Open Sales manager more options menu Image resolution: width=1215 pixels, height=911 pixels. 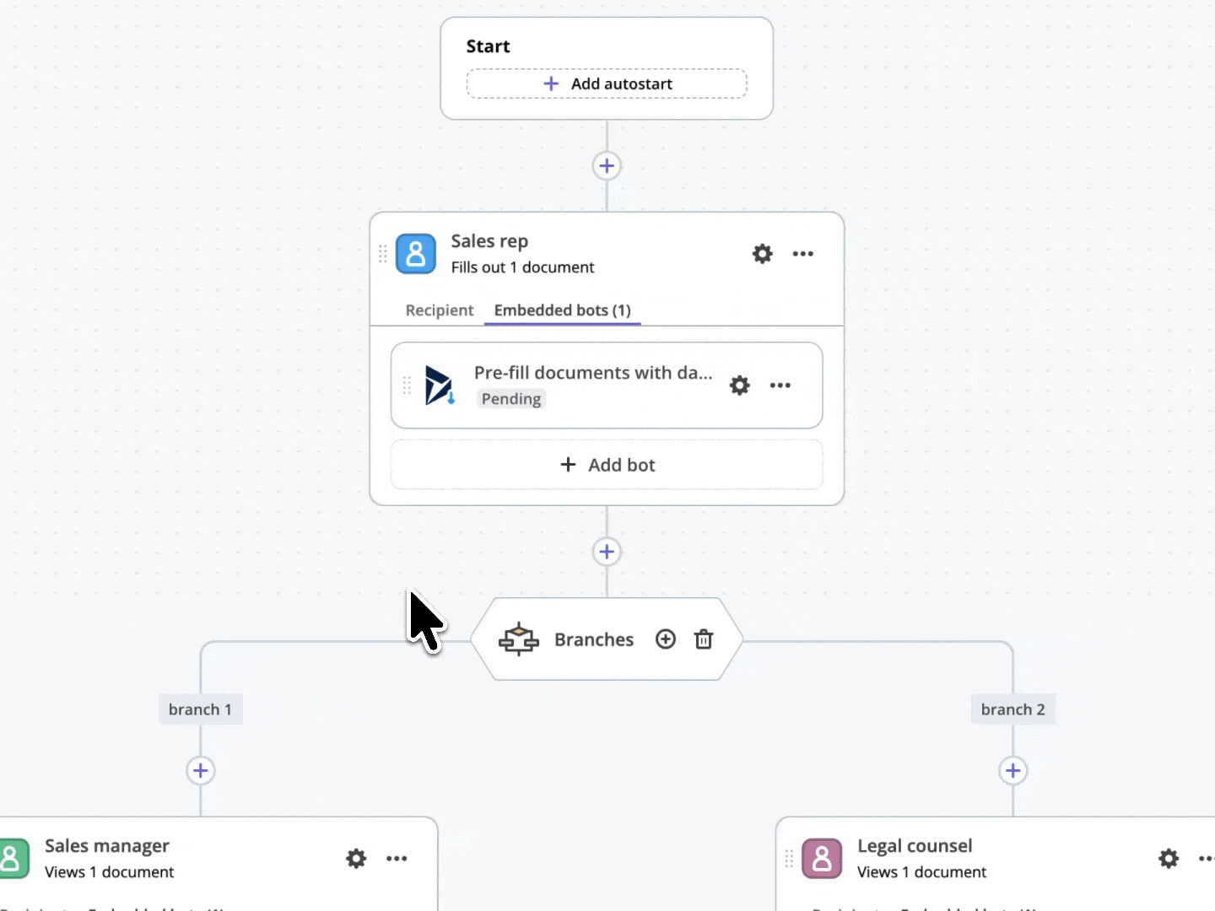[397, 859]
